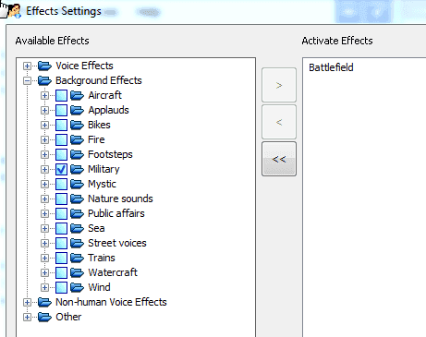Expand the Applauds node

tap(44, 110)
